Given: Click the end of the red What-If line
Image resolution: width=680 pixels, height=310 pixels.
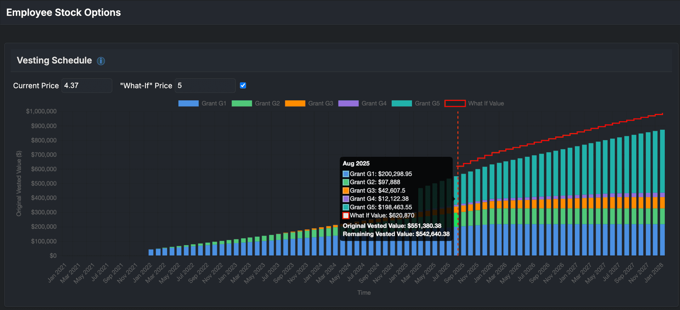Looking at the screenshot, I should 662,114.
